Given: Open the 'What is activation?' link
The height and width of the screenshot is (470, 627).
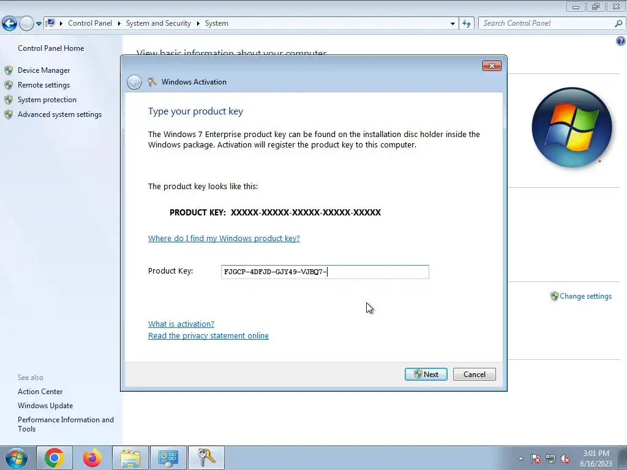Looking at the screenshot, I should (181, 324).
